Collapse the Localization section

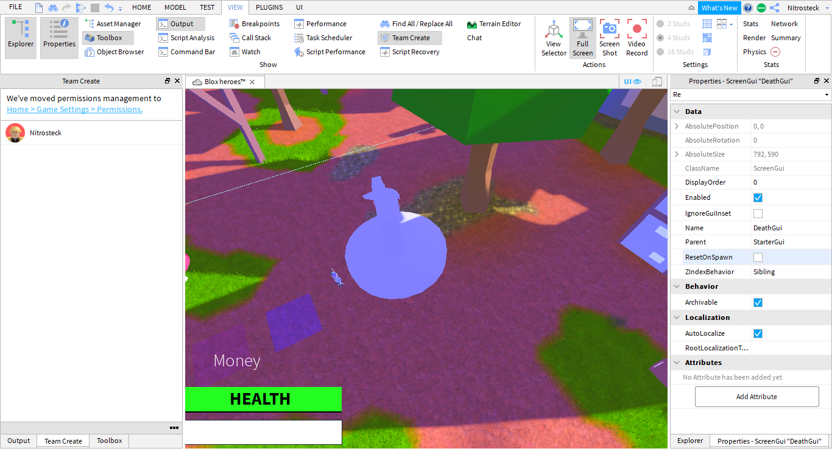pyautogui.click(x=676, y=317)
